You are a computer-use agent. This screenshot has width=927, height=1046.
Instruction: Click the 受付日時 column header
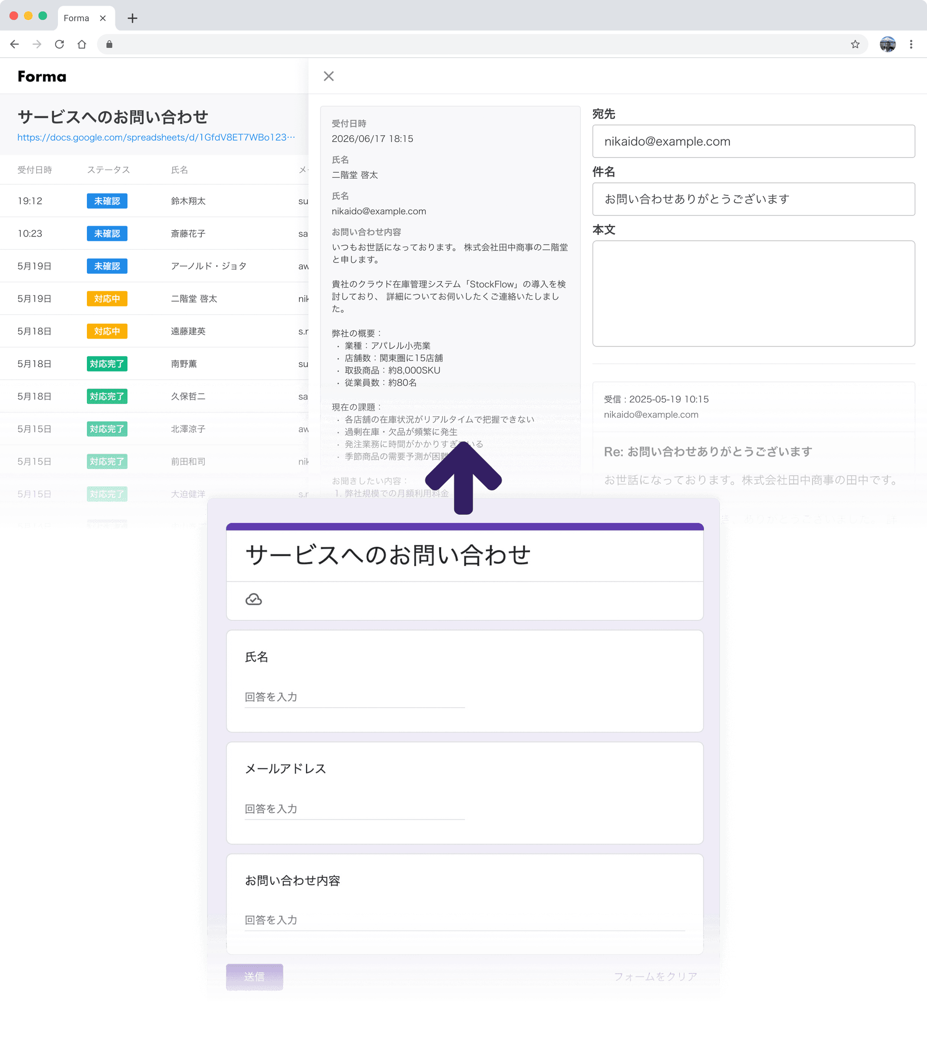[x=35, y=170]
